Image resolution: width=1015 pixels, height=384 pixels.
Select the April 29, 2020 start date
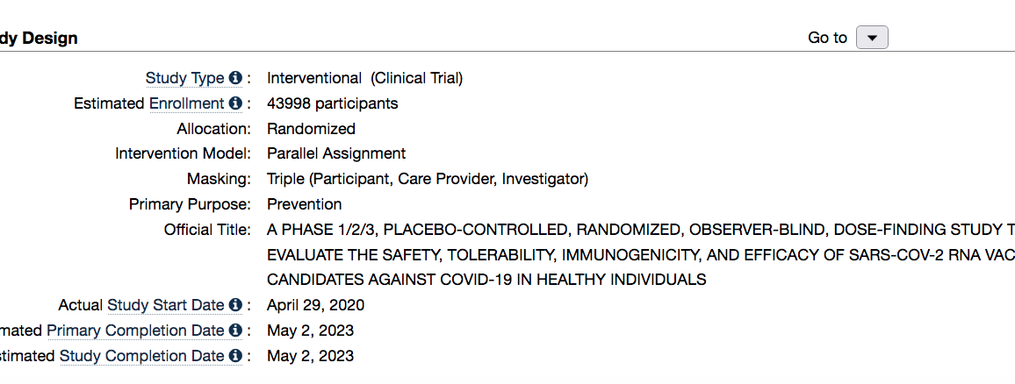pyautogui.click(x=316, y=305)
